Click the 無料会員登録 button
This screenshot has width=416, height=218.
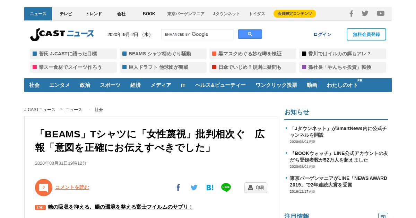pos(366,35)
